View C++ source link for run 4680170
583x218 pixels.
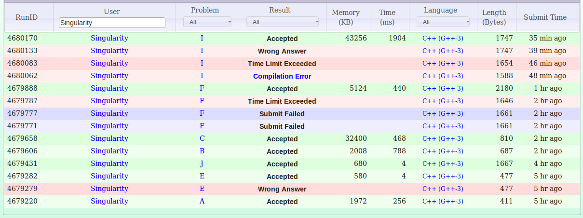[x=443, y=39]
